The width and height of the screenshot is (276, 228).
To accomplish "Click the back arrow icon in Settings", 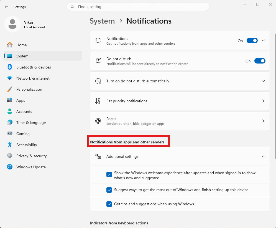I will click(x=6, y=7).
